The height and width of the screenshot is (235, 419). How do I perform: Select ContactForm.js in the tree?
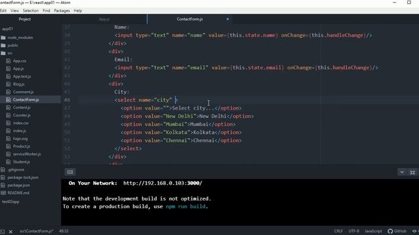point(26,100)
